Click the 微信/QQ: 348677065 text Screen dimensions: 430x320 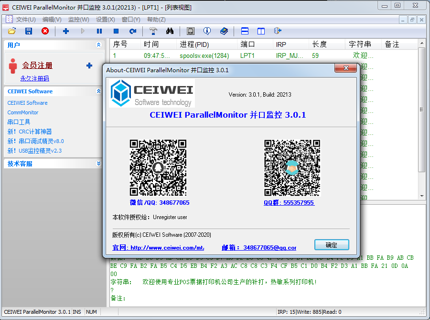(160, 202)
